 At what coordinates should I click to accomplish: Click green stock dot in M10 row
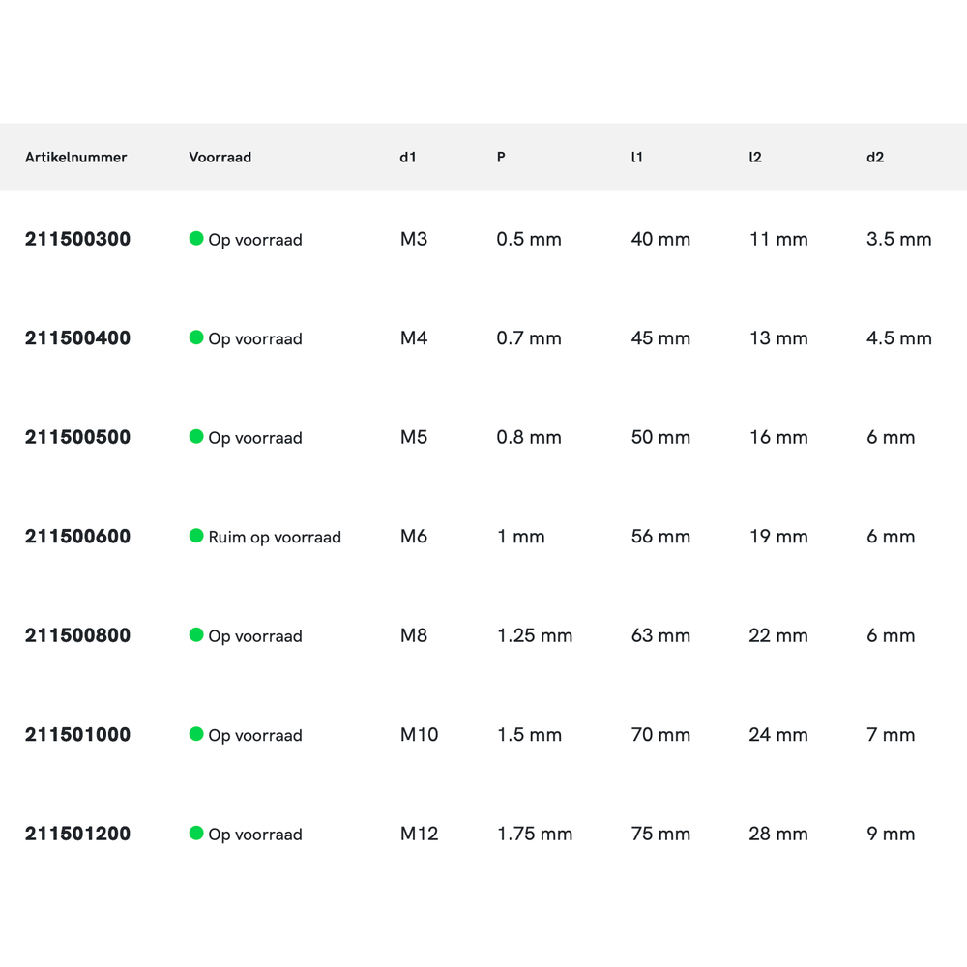coord(196,734)
